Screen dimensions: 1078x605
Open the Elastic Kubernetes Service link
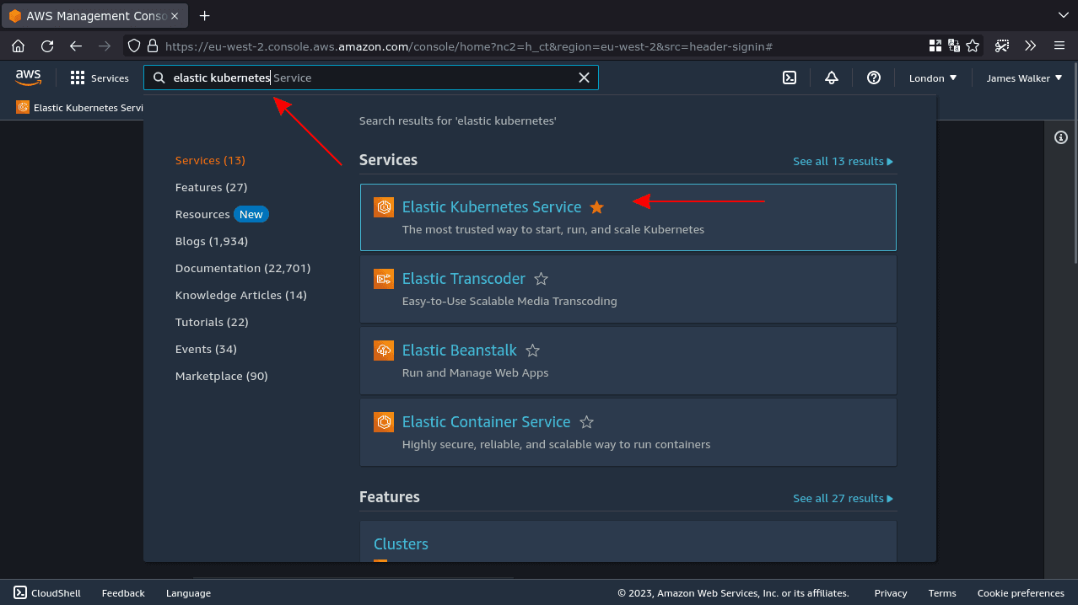(492, 207)
